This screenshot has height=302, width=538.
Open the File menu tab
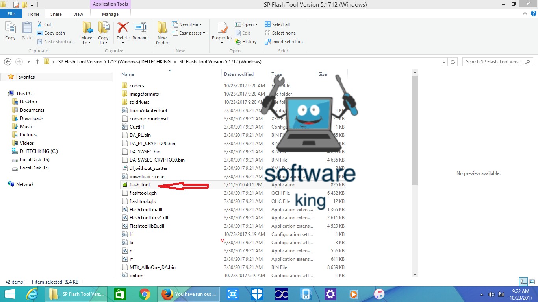point(11,14)
